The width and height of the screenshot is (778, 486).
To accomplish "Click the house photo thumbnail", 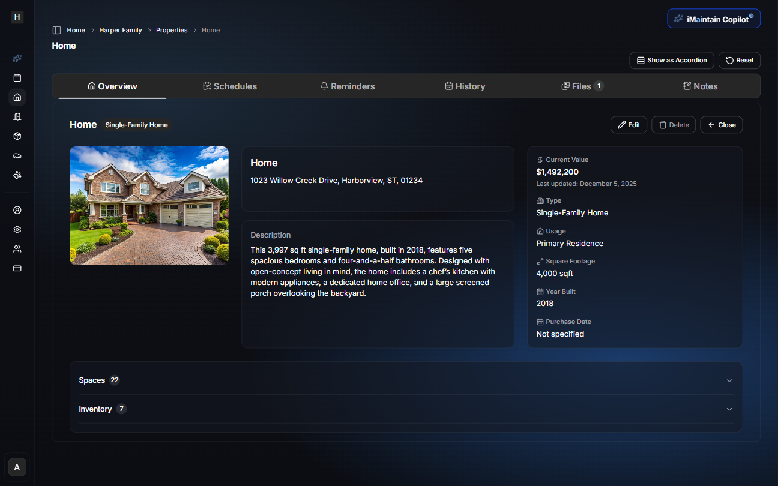I will point(149,205).
